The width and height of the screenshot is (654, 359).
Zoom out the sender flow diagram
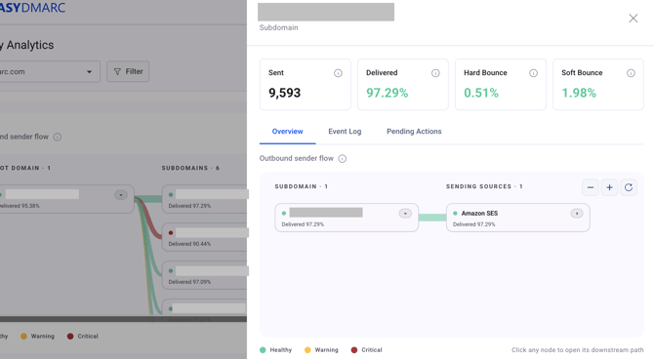tap(591, 187)
